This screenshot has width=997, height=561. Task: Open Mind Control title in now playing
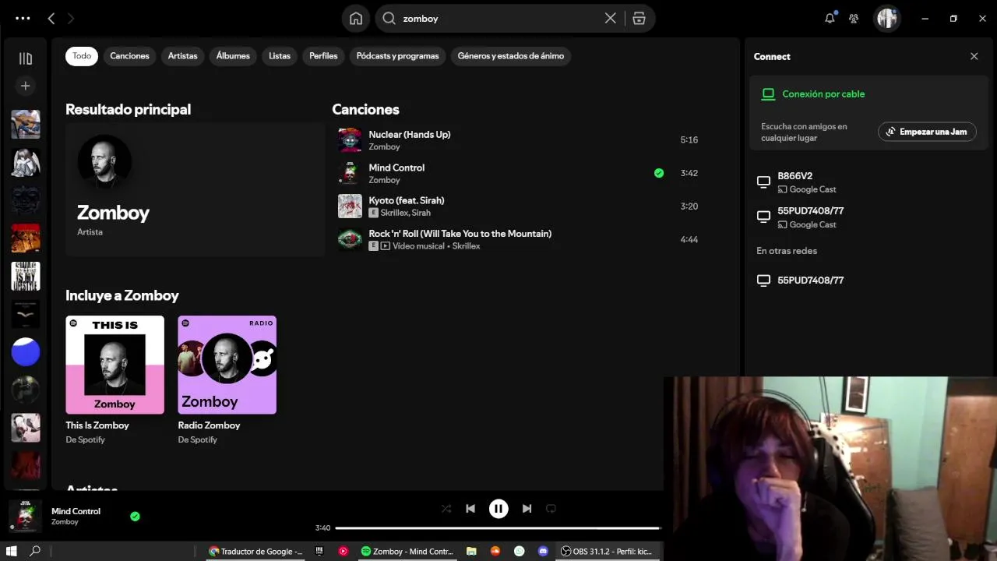point(76,511)
